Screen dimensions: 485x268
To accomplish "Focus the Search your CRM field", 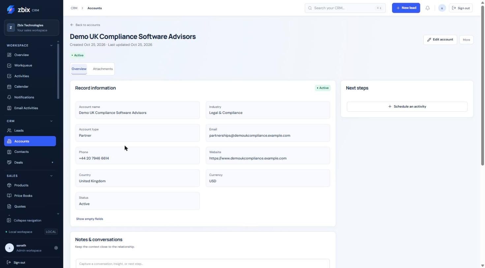I will [345, 8].
